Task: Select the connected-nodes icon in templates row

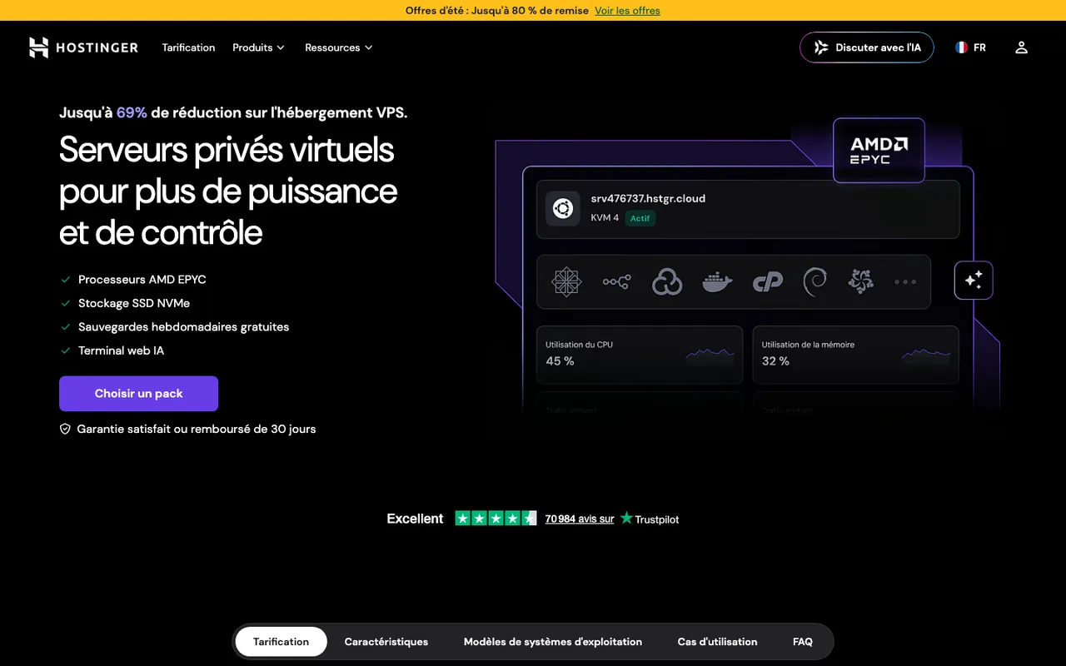Action: pyautogui.click(x=617, y=282)
